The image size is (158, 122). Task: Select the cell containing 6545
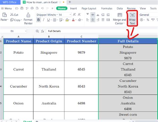[81, 69]
